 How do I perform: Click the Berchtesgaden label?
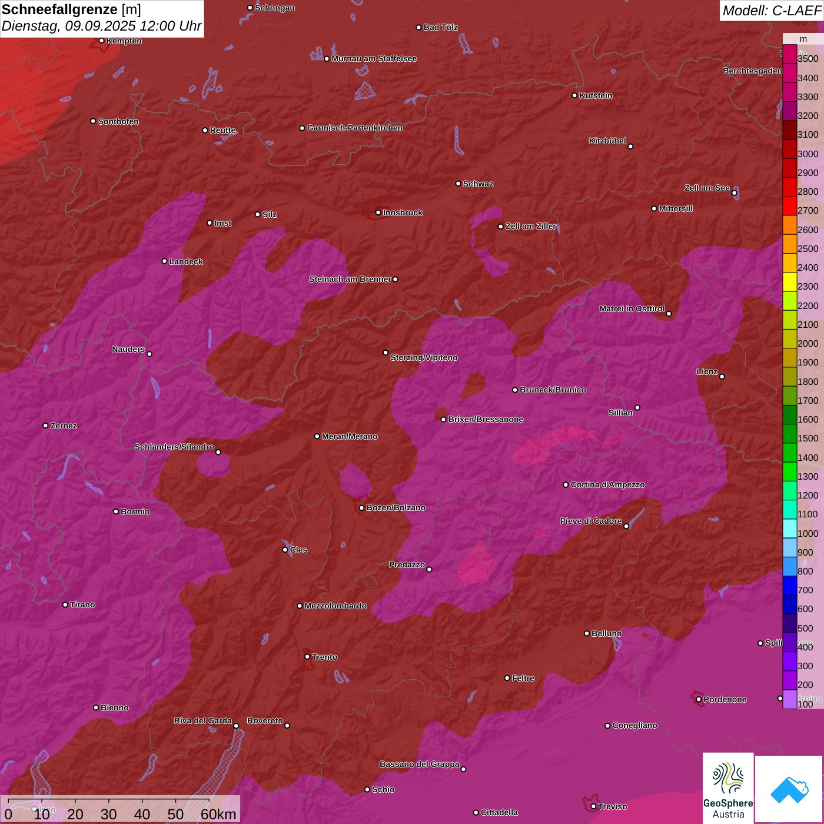752,71
